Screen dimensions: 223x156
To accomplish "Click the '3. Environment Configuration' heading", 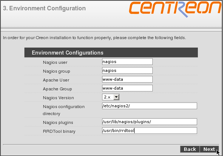I will (x=44, y=8).
